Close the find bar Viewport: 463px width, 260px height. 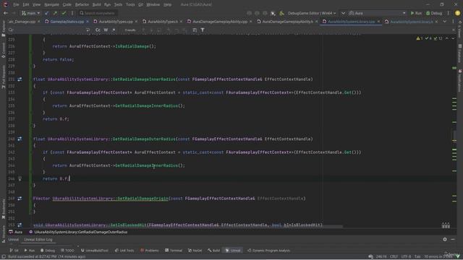point(454,30)
